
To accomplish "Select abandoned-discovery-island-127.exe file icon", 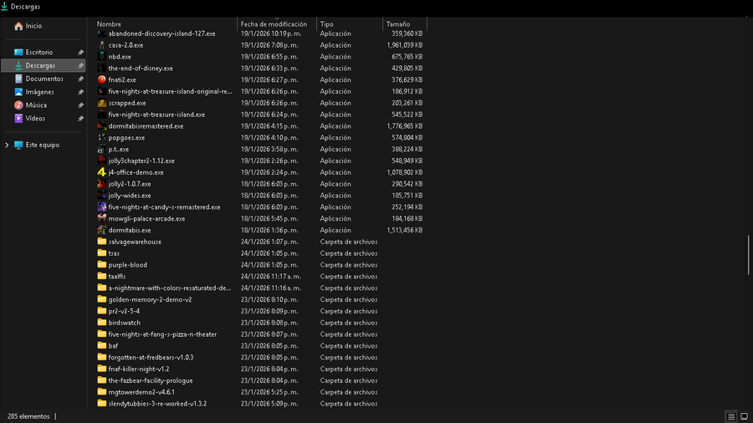I will 102,33.
